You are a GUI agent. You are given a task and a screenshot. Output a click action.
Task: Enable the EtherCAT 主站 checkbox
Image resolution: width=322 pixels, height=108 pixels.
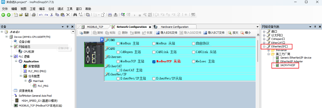click(118, 70)
